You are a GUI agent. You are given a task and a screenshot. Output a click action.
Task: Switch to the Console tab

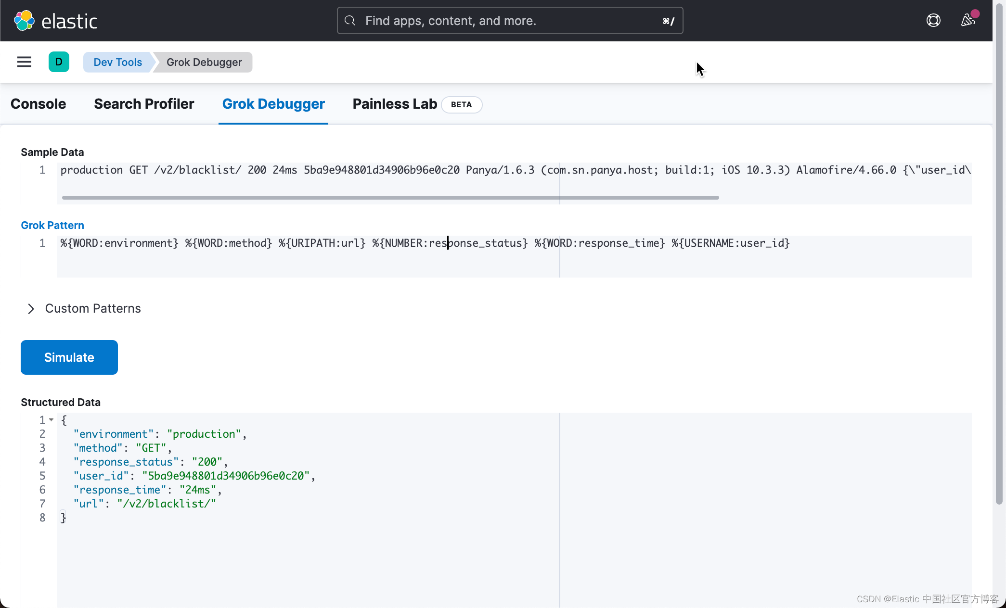pyautogui.click(x=38, y=104)
